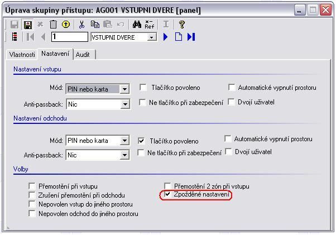Uncheck the Zpožděné nastavení checkbox
The height and width of the screenshot is (235, 336).
(167, 194)
